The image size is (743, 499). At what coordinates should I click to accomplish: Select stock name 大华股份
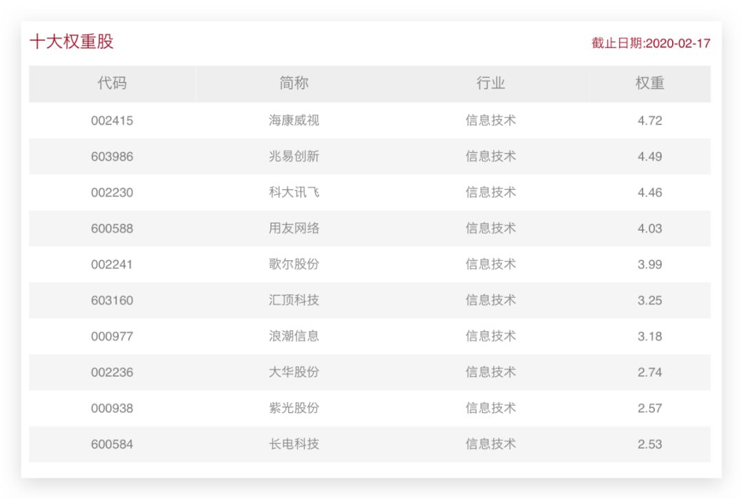coord(294,372)
